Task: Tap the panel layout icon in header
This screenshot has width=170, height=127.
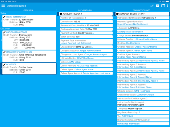Action: [163, 6]
